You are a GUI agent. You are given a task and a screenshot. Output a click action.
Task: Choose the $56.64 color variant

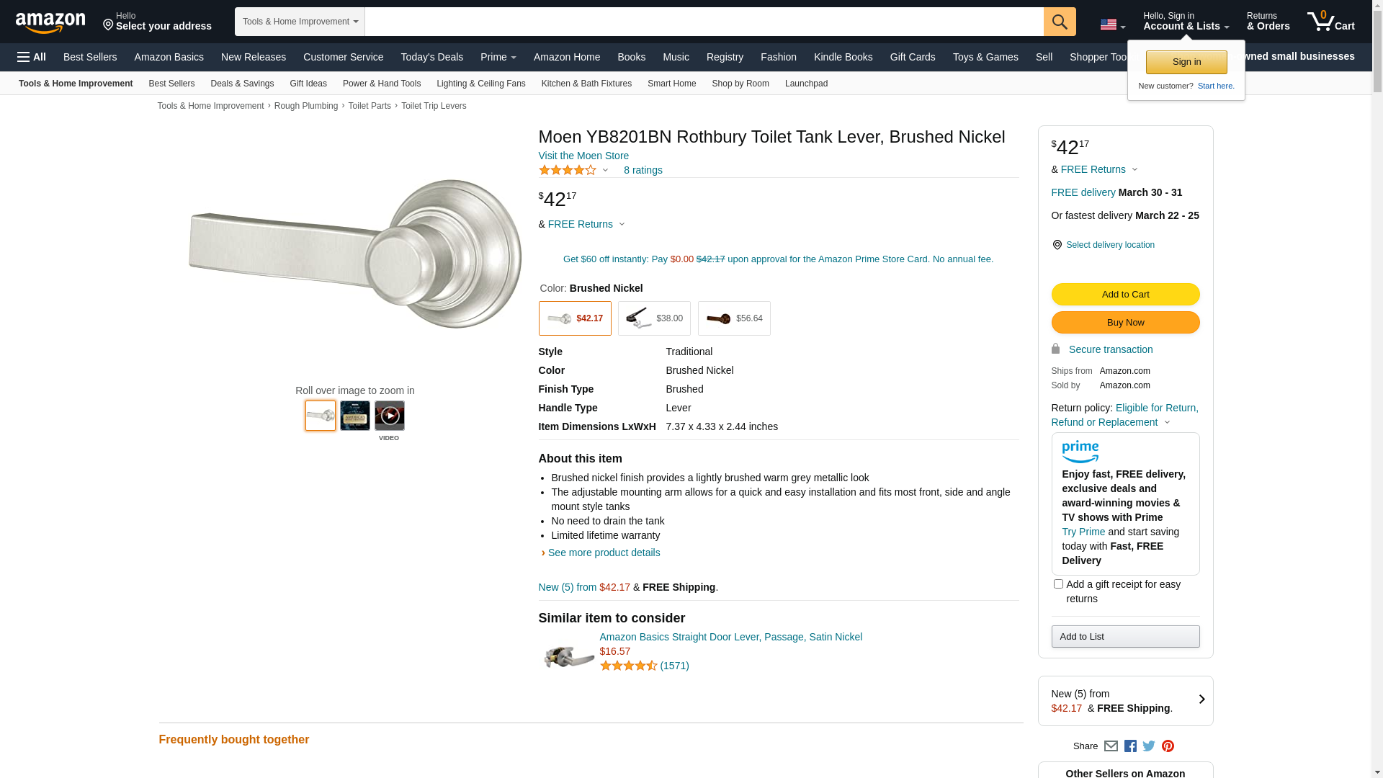733,318
